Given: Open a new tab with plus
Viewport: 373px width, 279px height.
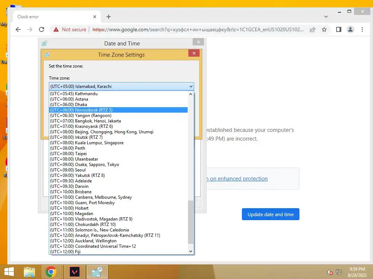Looking at the screenshot, I should [109, 17].
